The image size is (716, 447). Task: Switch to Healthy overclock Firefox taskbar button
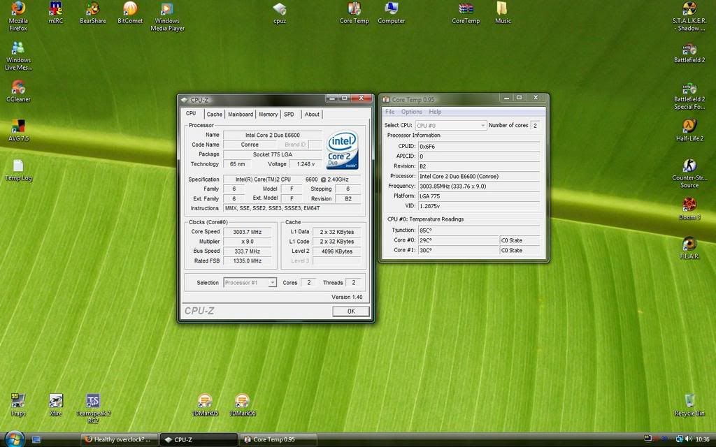click(119, 440)
